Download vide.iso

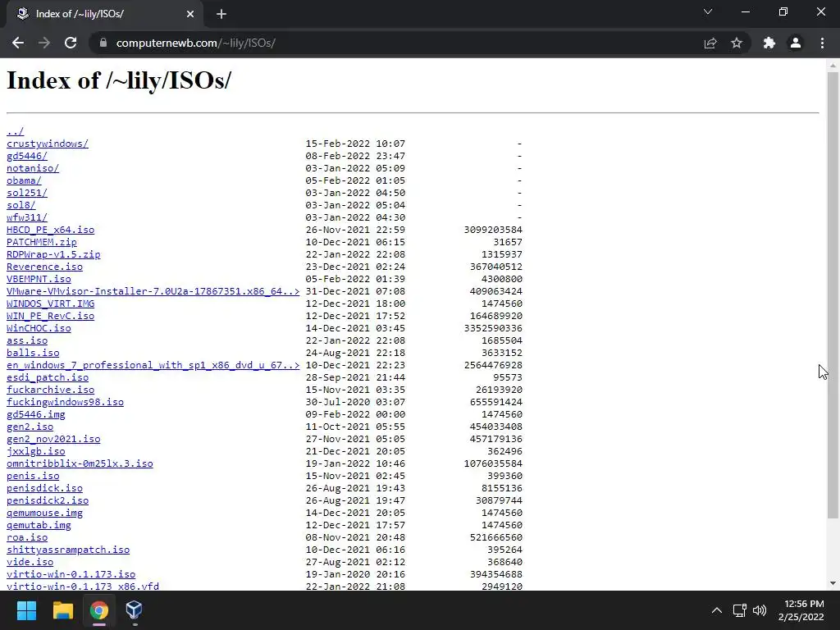click(30, 563)
